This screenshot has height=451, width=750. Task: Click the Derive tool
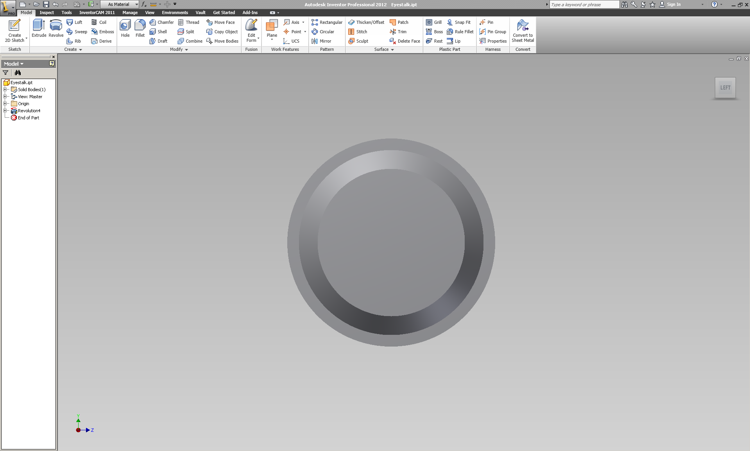(101, 41)
